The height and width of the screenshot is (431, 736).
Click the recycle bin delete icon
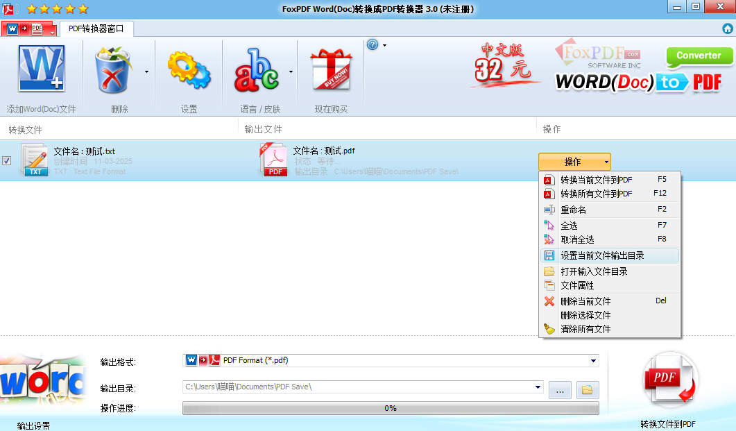(113, 69)
